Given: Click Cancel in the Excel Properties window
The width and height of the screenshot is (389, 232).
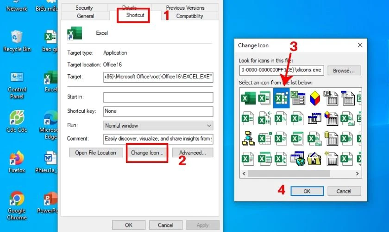Looking at the screenshot, I should coord(166,225).
